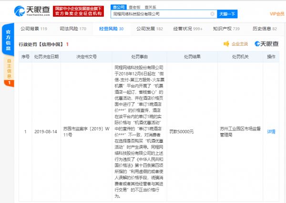Select the 查公司 search tab
The height and width of the screenshot is (203, 286).
coord(118,7)
